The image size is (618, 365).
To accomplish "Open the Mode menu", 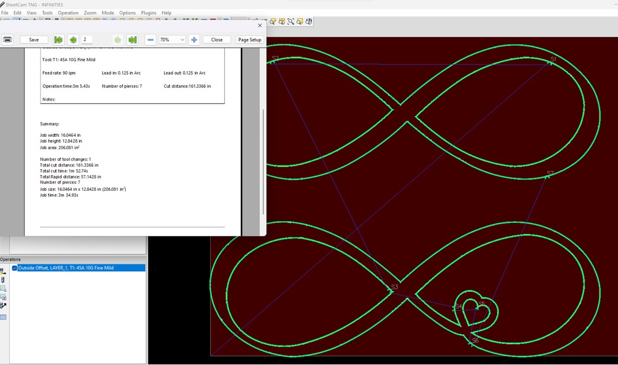I will (x=107, y=12).
